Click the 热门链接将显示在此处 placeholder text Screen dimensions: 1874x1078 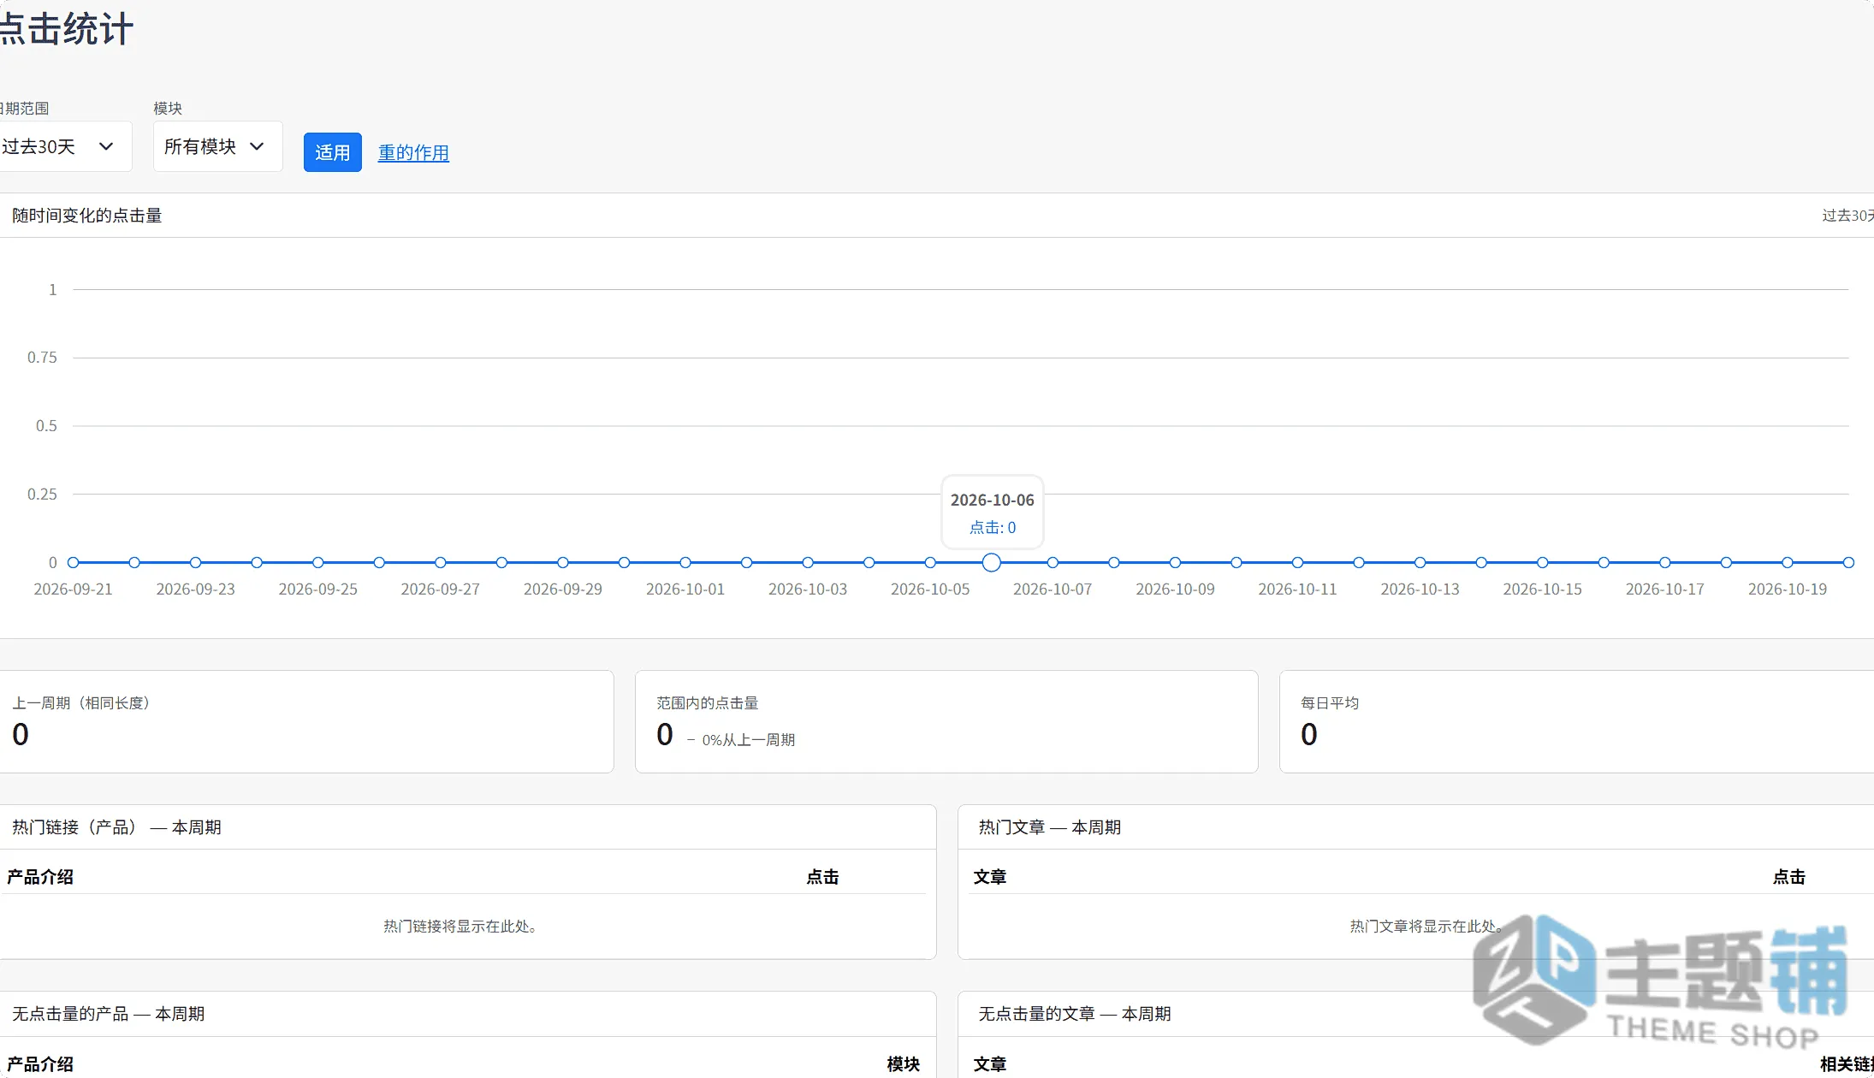[x=460, y=927]
